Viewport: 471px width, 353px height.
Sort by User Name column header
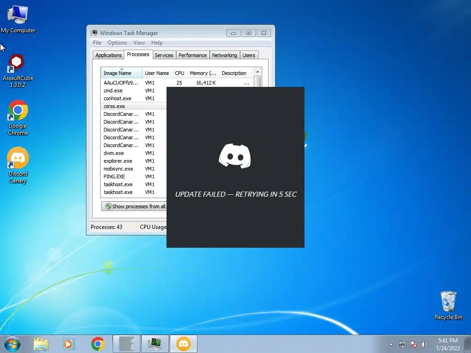(x=157, y=73)
